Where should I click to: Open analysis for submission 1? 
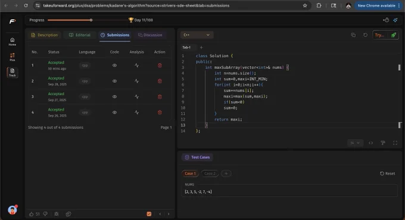(136, 65)
